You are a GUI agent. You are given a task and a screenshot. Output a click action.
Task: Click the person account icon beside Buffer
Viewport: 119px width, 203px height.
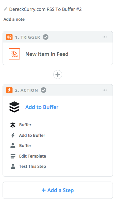click(x=13, y=146)
